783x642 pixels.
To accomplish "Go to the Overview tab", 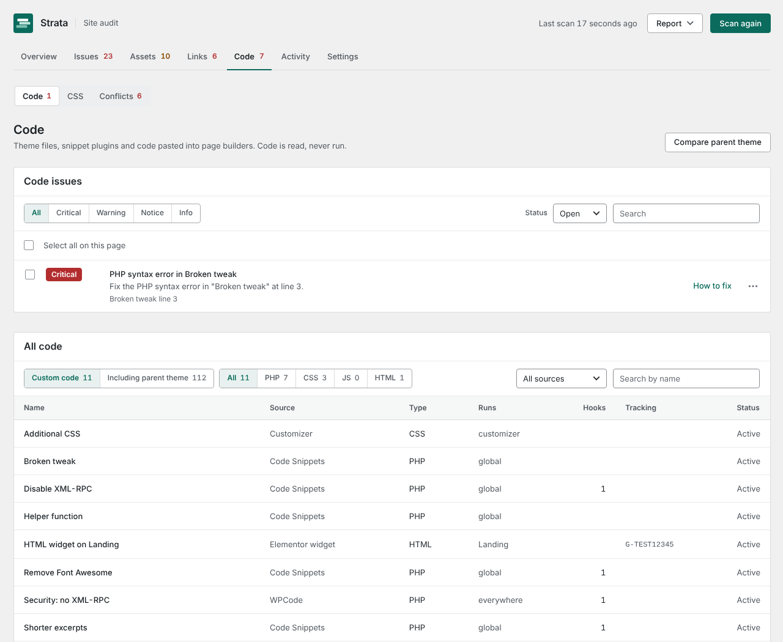I will point(39,56).
